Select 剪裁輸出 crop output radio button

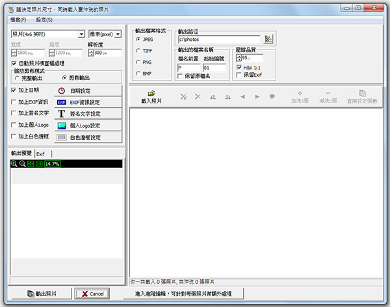point(64,78)
